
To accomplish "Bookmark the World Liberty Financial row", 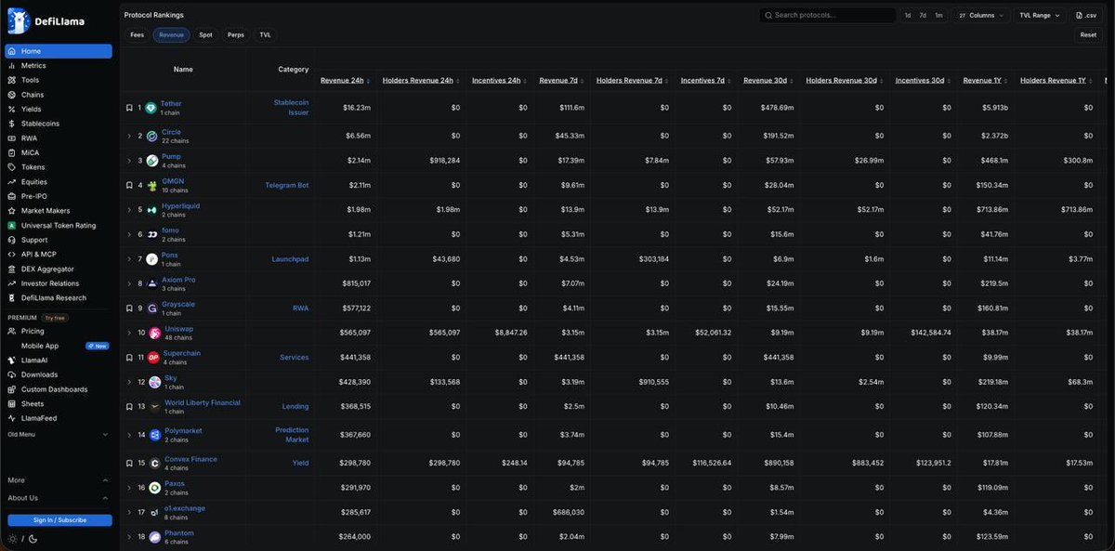I will pyautogui.click(x=129, y=407).
